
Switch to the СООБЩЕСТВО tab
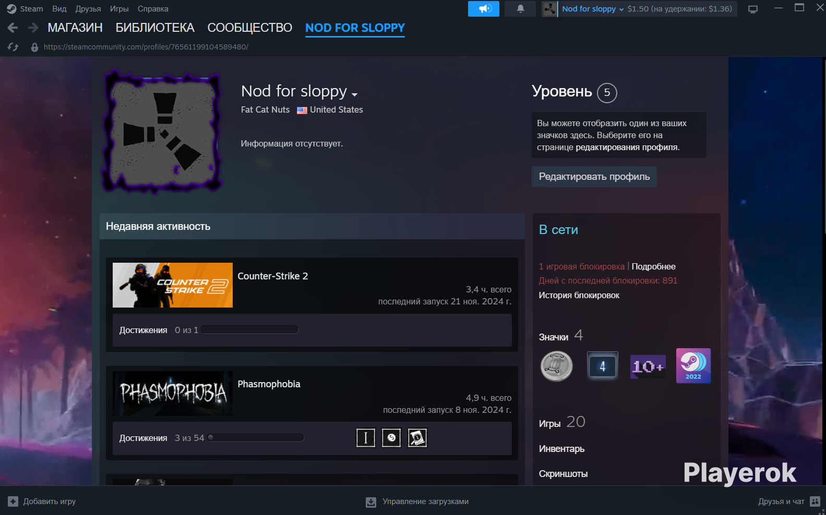coord(250,28)
